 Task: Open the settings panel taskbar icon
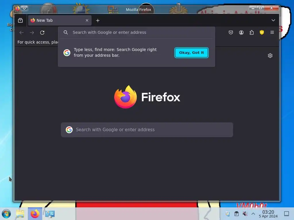coord(50,214)
